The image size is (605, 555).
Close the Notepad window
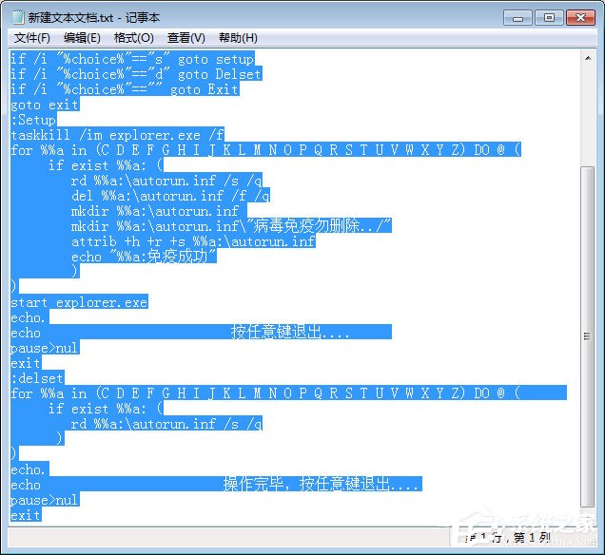pyautogui.click(x=580, y=18)
